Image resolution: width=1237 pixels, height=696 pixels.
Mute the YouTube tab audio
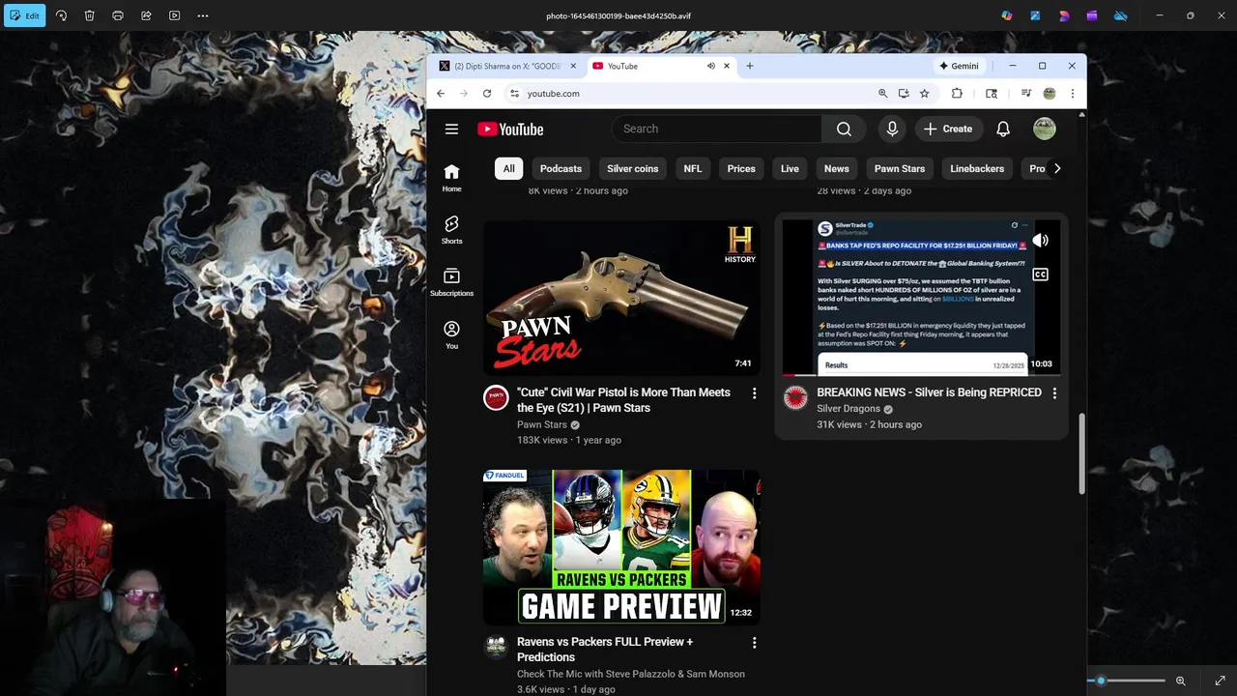tap(710, 66)
